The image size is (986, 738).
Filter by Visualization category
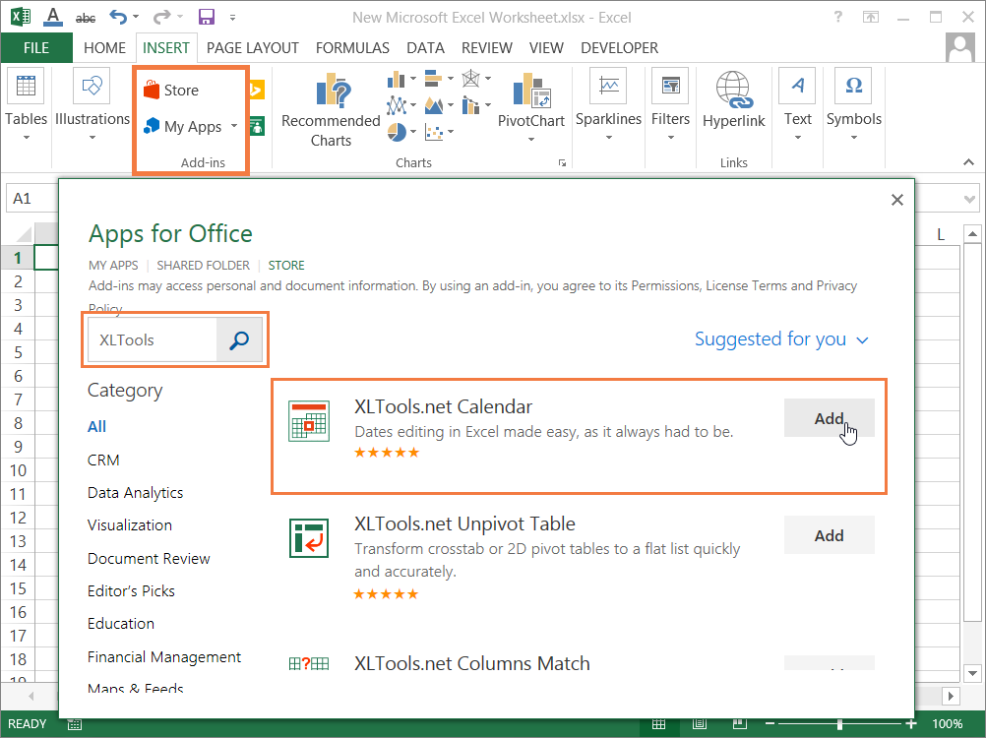[130, 525]
